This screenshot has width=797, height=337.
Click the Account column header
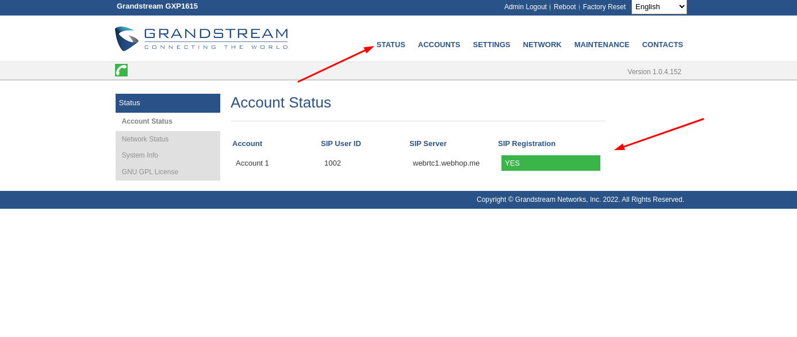(x=247, y=143)
